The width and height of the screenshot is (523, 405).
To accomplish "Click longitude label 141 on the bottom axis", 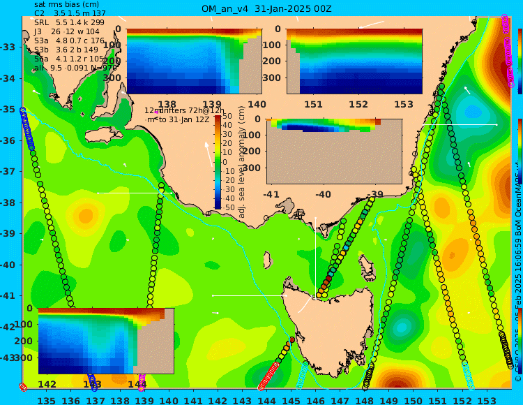I will (x=193, y=400).
